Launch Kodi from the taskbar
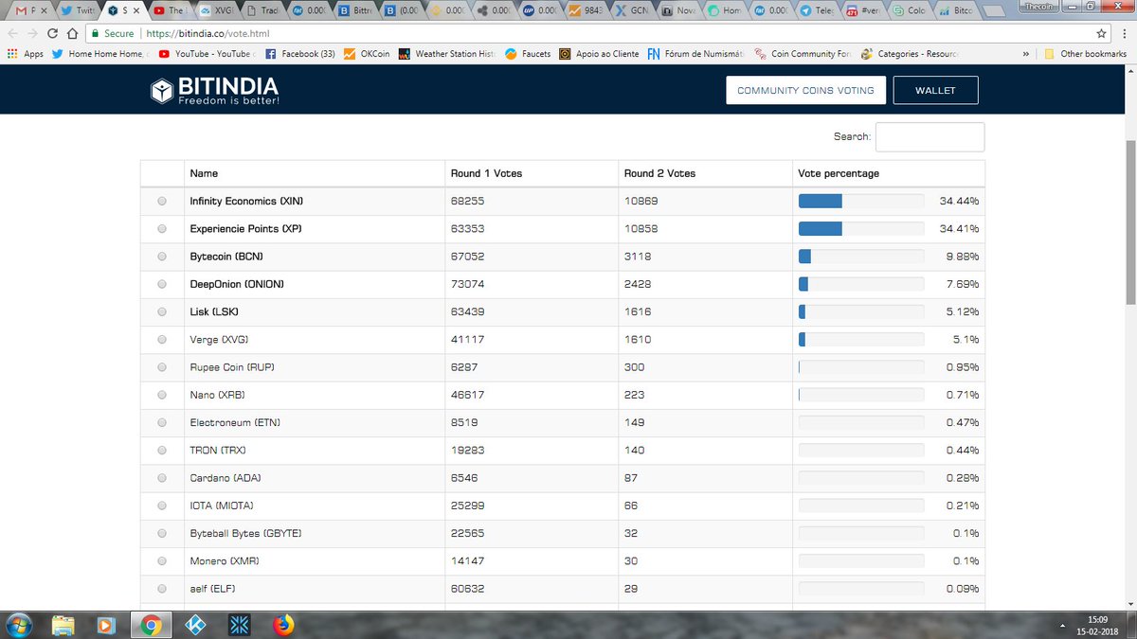This screenshot has height=639, width=1137. click(x=195, y=625)
